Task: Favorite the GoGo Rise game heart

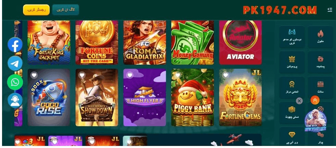Action: (x=34, y=75)
